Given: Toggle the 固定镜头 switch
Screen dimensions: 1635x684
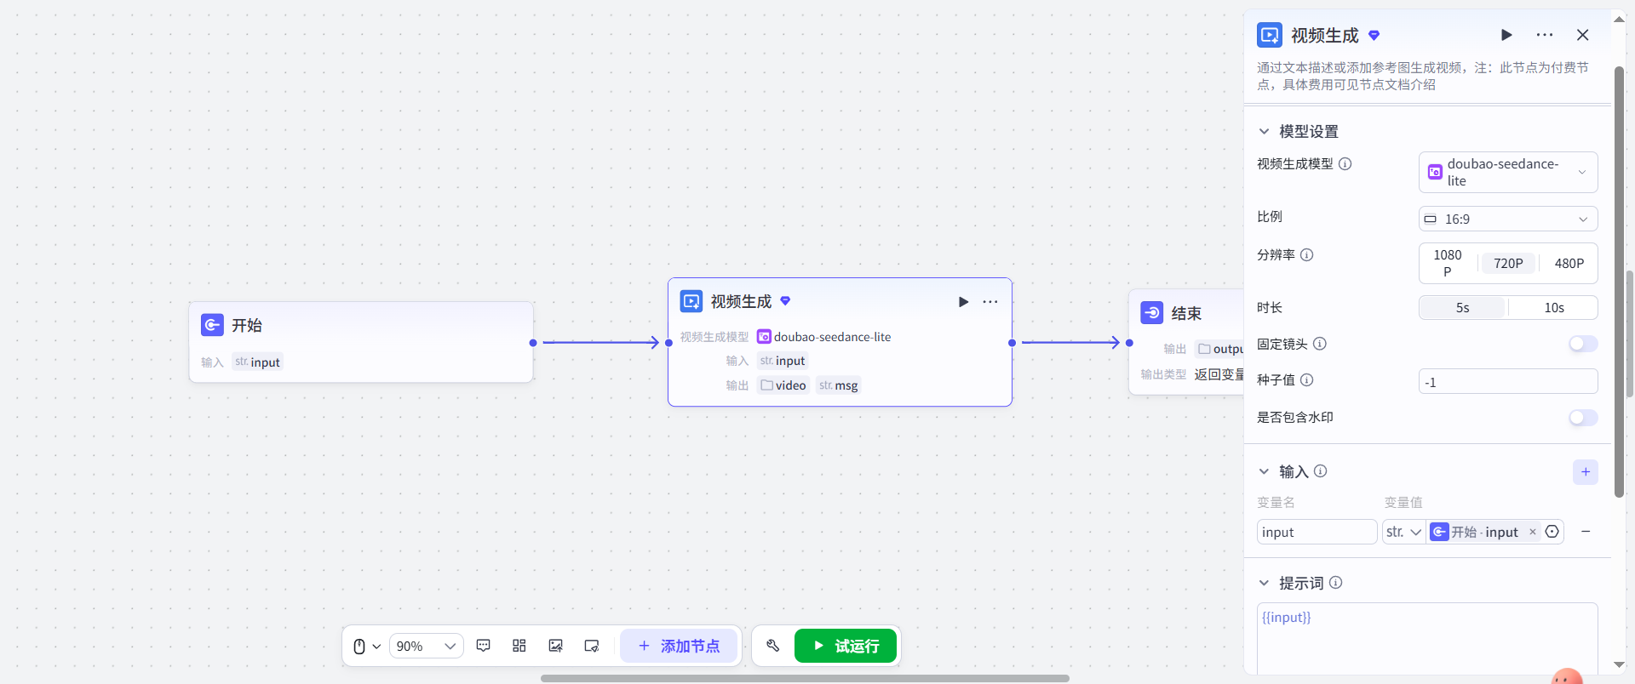Looking at the screenshot, I should click(x=1583, y=344).
